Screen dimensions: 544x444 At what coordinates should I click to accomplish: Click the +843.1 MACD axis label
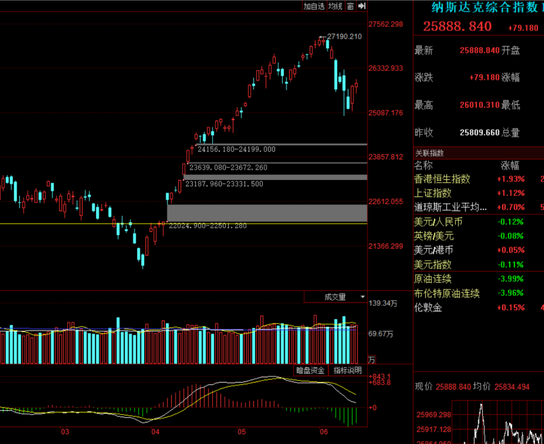tap(380, 376)
